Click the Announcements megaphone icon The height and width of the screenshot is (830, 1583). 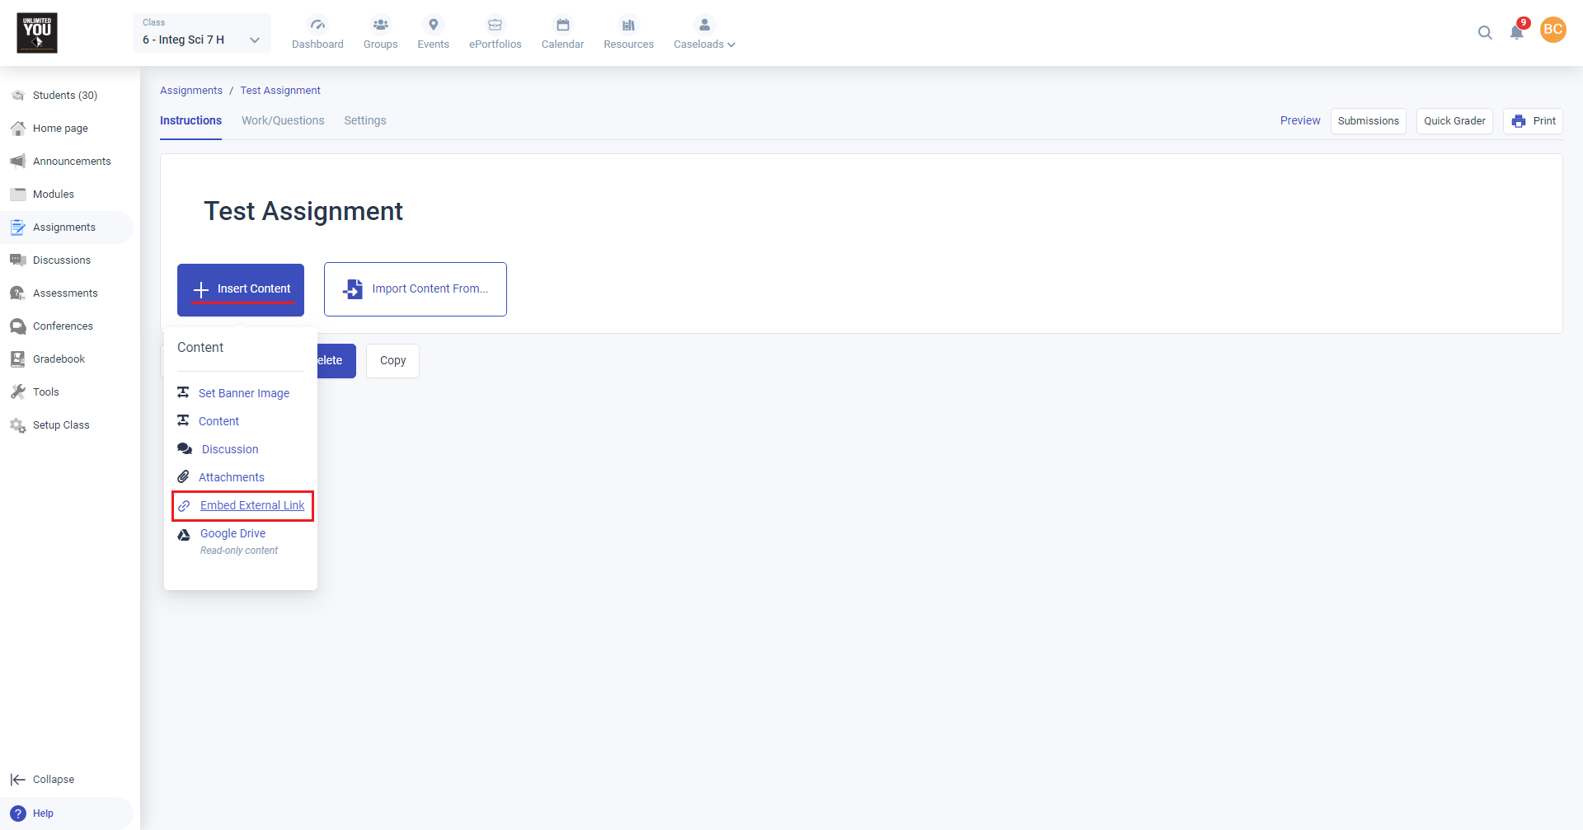tap(18, 162)
